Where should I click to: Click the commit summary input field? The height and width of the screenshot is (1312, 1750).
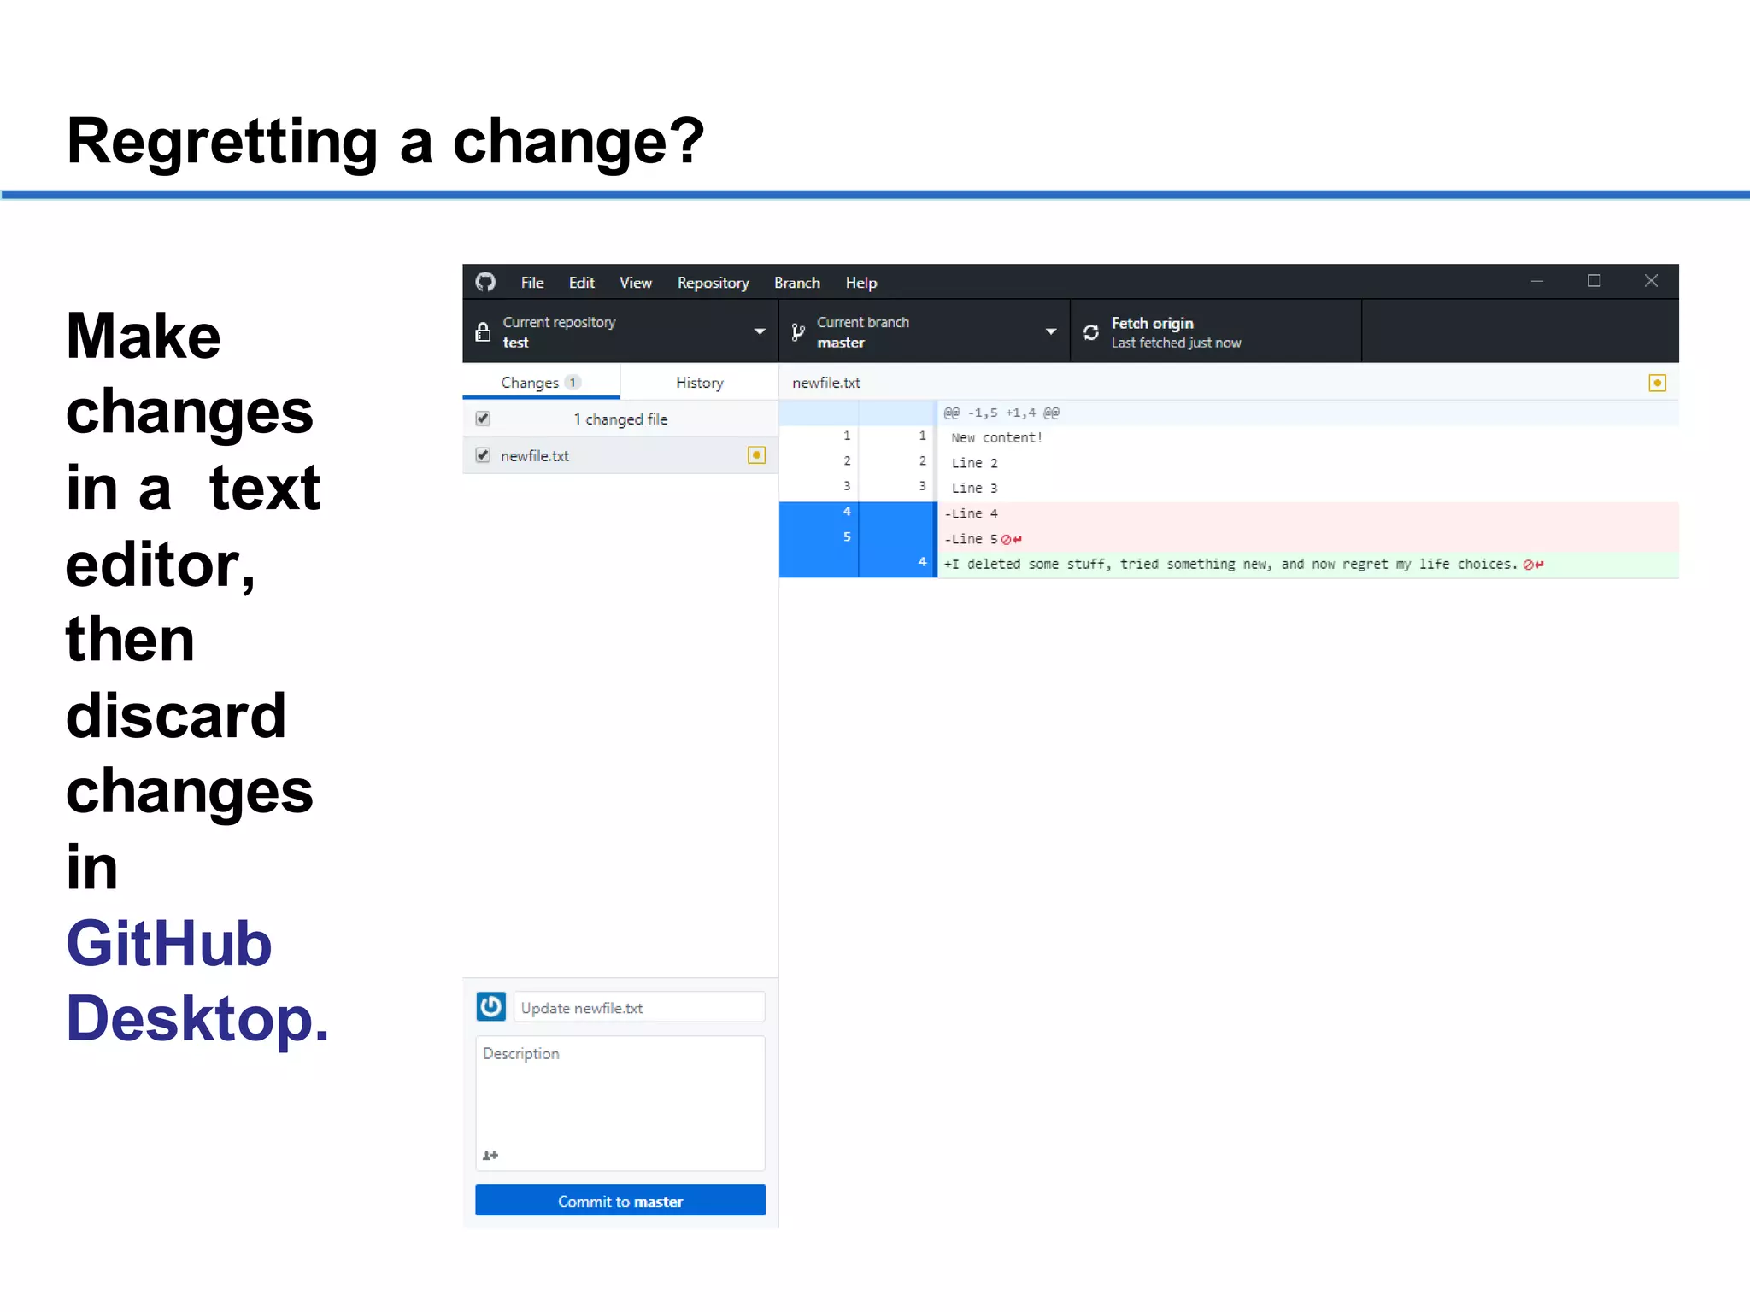point(638,1008)
